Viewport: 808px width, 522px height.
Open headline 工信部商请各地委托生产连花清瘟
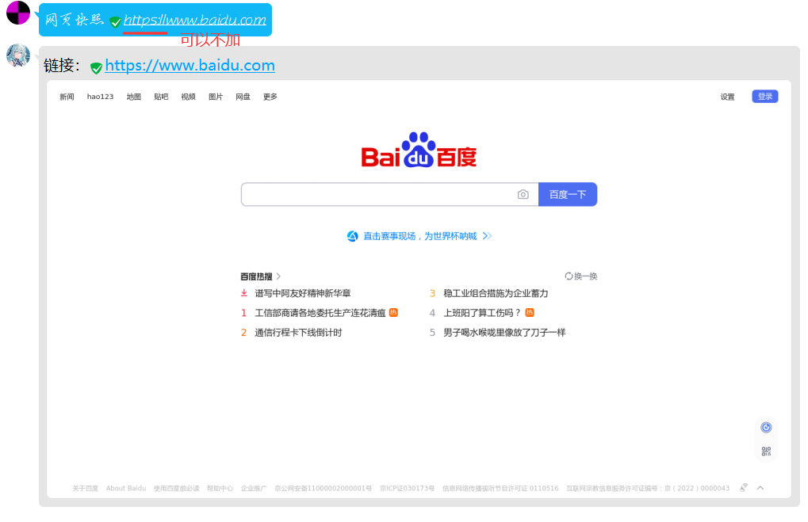tap(320, 313)
